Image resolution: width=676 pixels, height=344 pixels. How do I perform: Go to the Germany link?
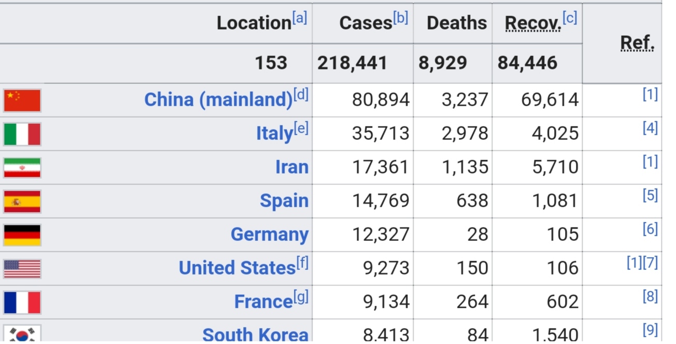click(x=270, y=234)
